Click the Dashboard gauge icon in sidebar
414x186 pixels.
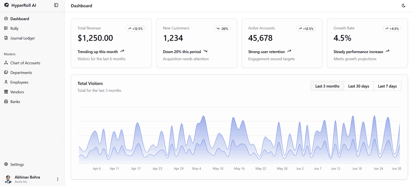click(x=6, y=19)
